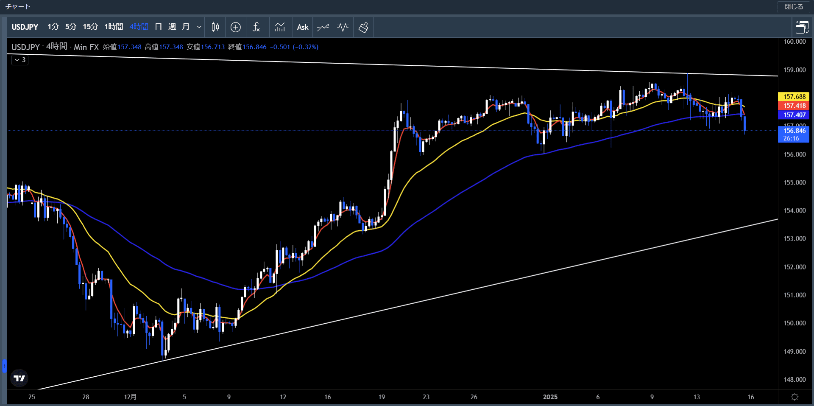Toggle the Ask price button
Image resolution: width=814 pixels, height=406 pixels.
(x=303, y=27)
